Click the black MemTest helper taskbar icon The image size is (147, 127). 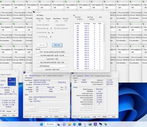click(100, 124)
